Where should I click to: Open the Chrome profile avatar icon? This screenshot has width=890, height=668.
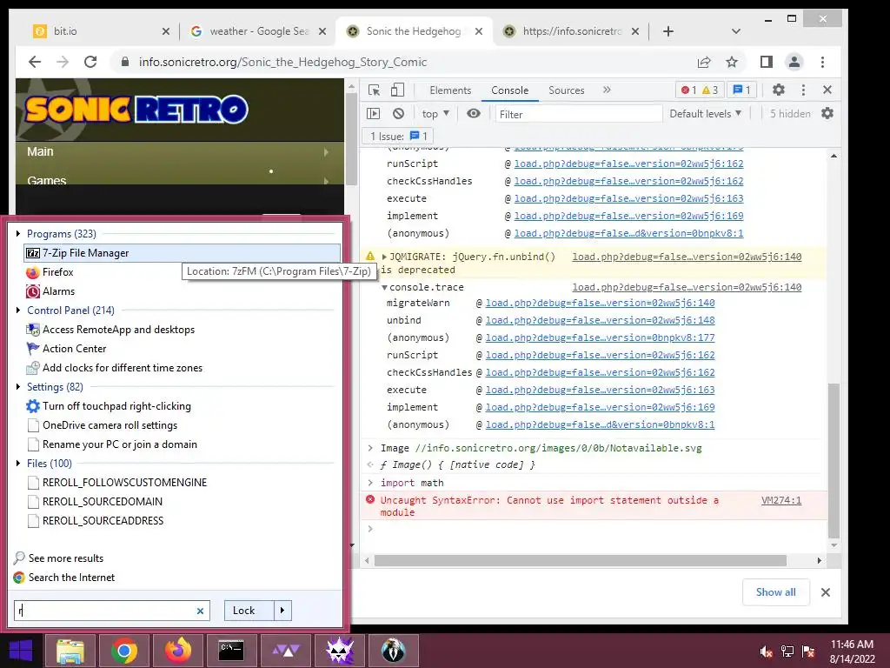pos(794,62)
